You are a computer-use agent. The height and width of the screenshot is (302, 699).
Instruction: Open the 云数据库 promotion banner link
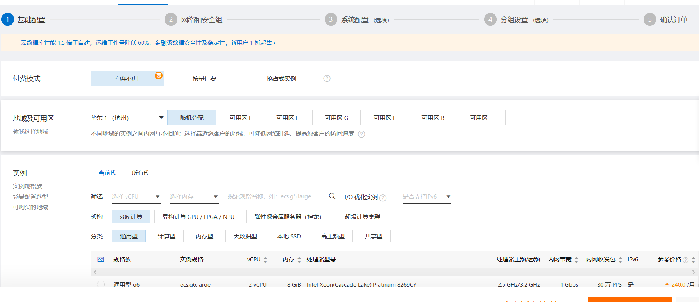point(148,43)
